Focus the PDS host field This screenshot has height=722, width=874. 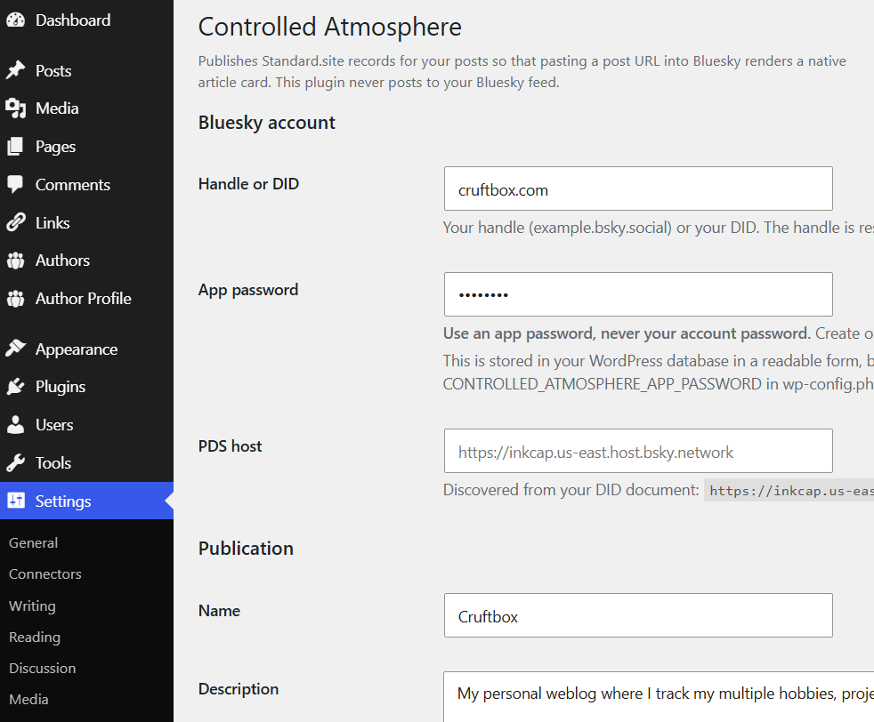[x=638, y=451]
